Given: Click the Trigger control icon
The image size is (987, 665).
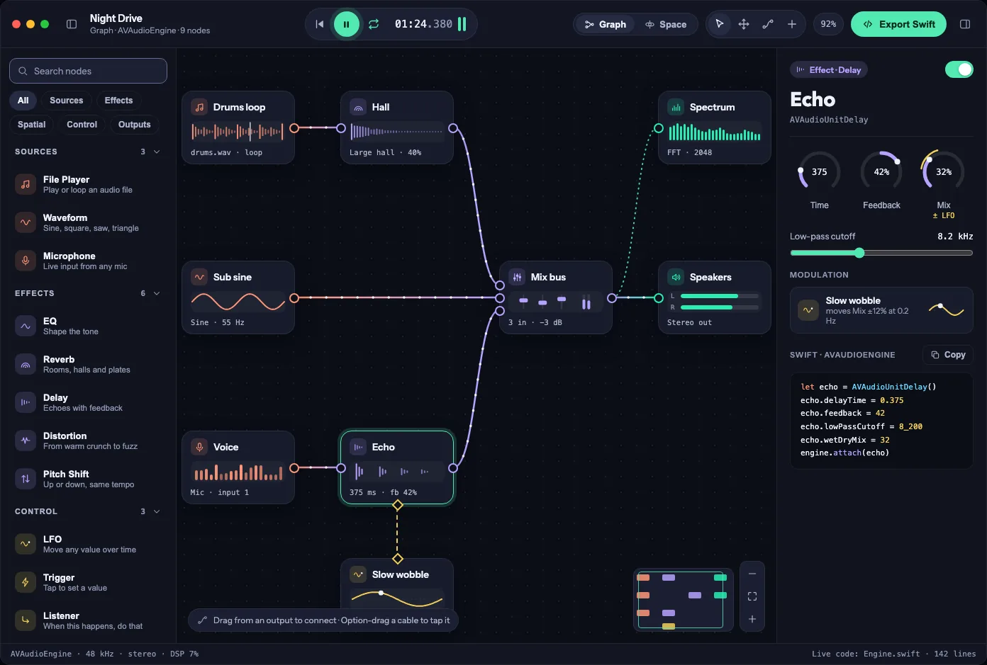Looking at the screenshot, I should pyautogui.click(x=26, y=582).
